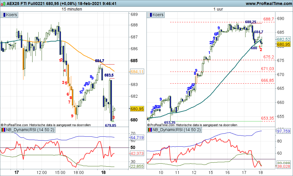Click the 683,5 price label on the 15-minute chart
This screenshot has width=293, height=176.
click(109, 75)
